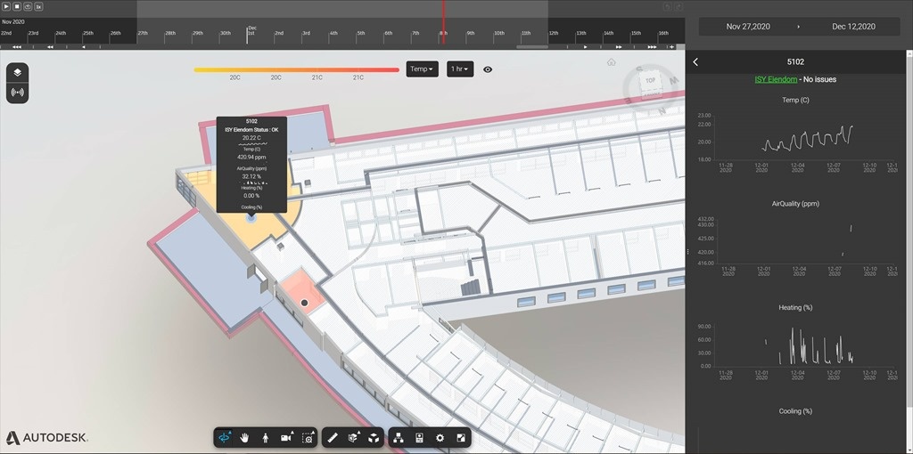Click the Nov 27,2020 start date
The width and height of the screenshot is (913, 454).
747,27
